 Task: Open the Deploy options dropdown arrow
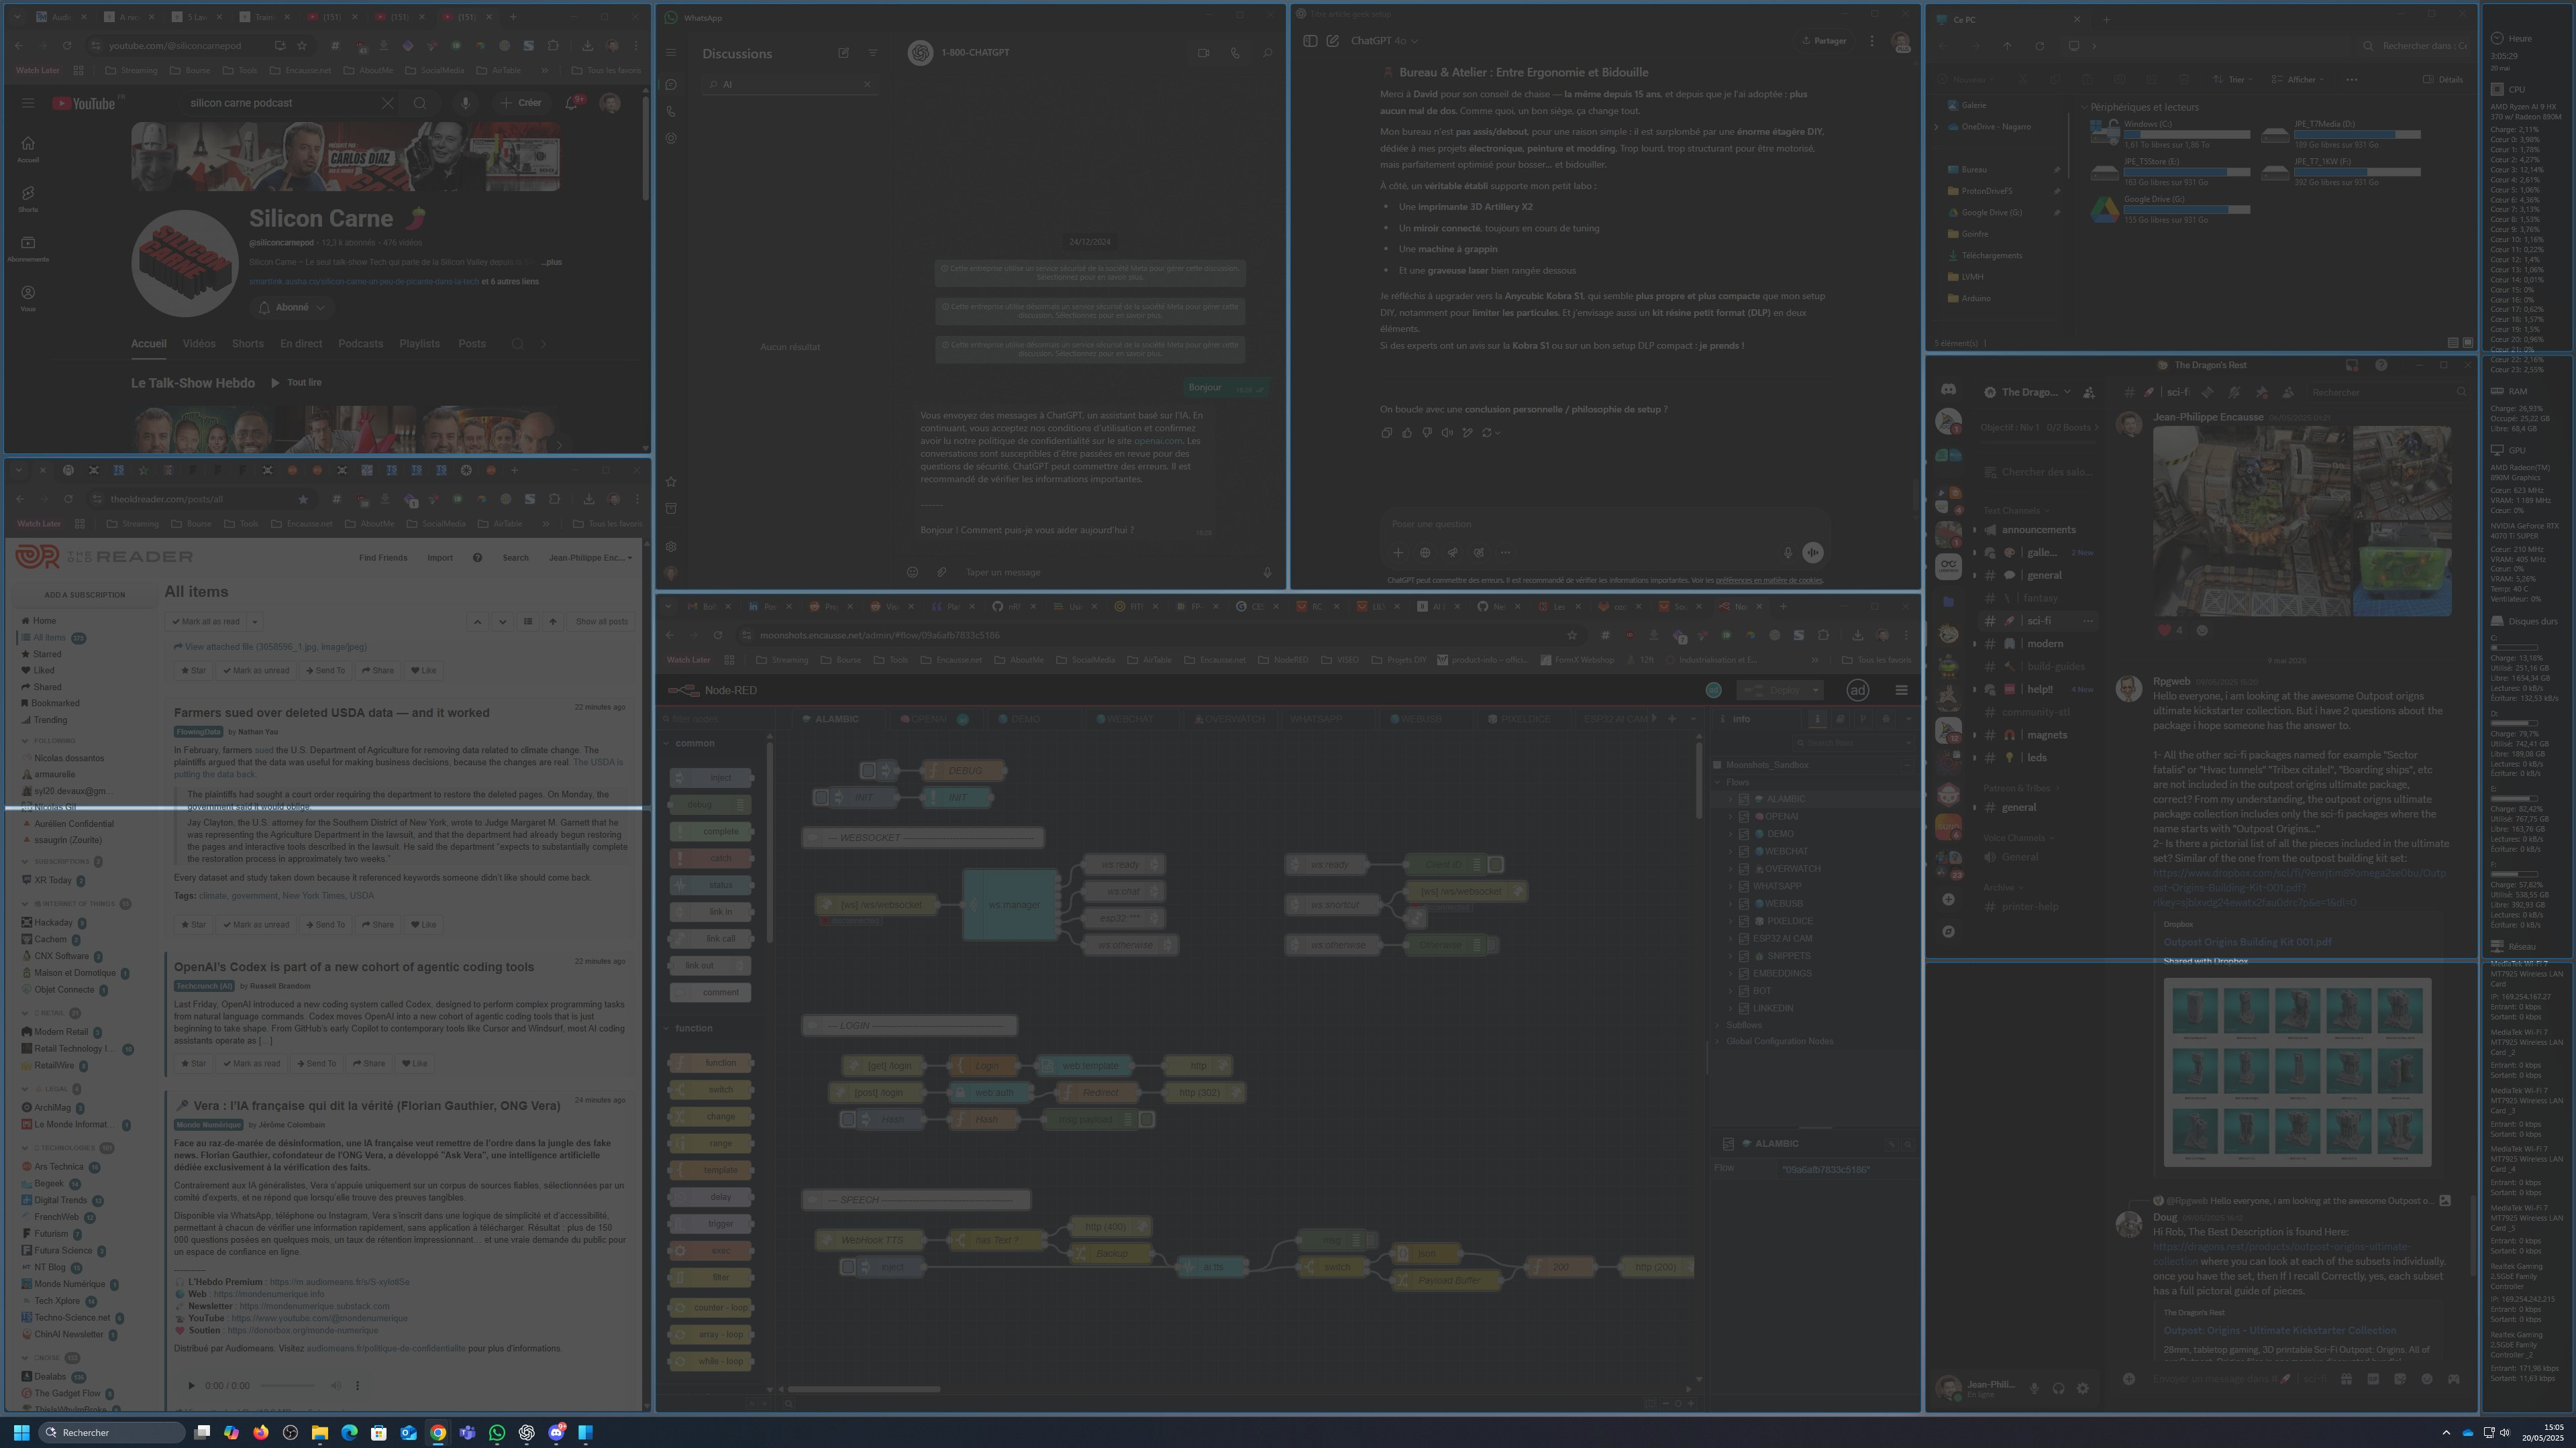(x=1815, y=691)
